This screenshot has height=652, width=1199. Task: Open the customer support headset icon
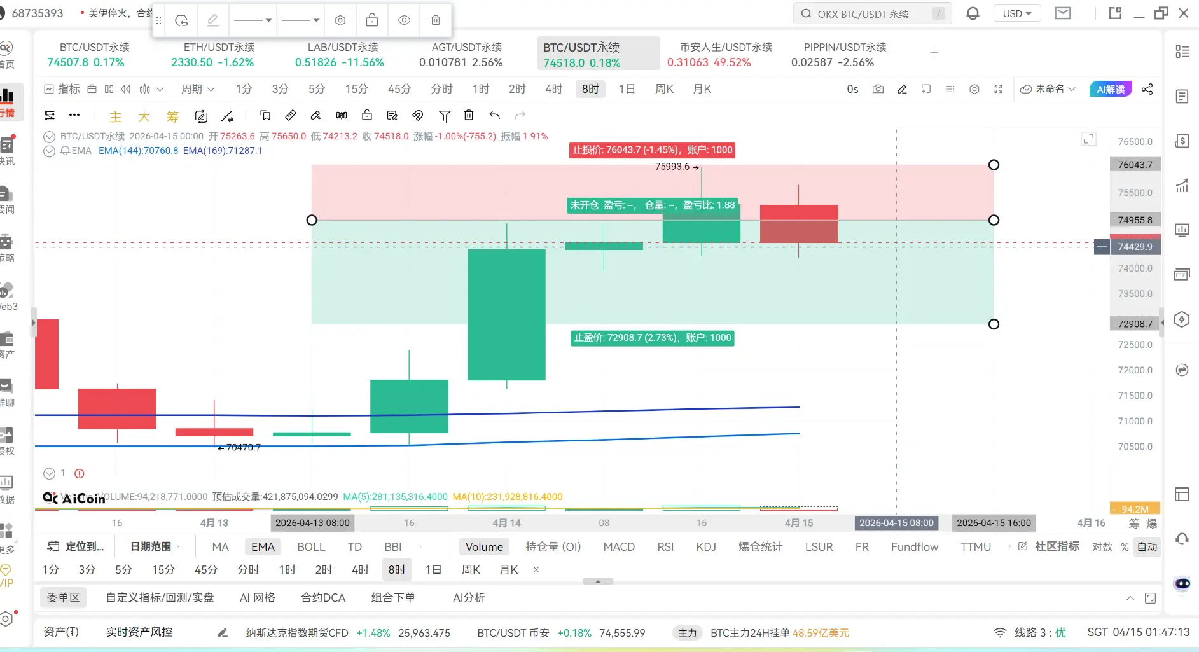pos(1182,539)
